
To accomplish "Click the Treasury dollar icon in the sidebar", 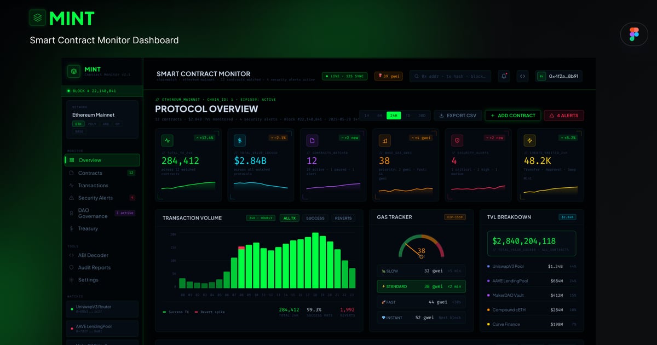I will 72,228.
